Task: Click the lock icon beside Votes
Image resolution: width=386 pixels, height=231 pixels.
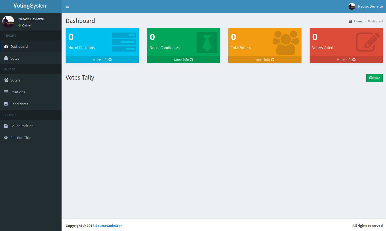Action: [x=6, y=58]
